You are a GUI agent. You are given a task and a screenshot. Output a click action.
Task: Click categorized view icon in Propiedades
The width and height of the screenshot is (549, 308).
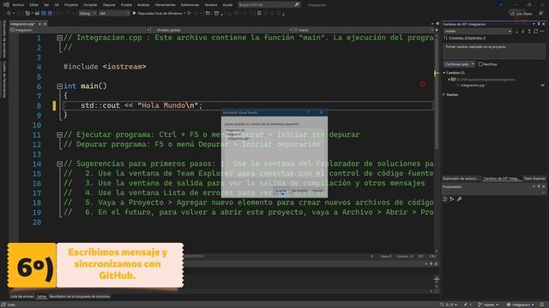point(446,198)
